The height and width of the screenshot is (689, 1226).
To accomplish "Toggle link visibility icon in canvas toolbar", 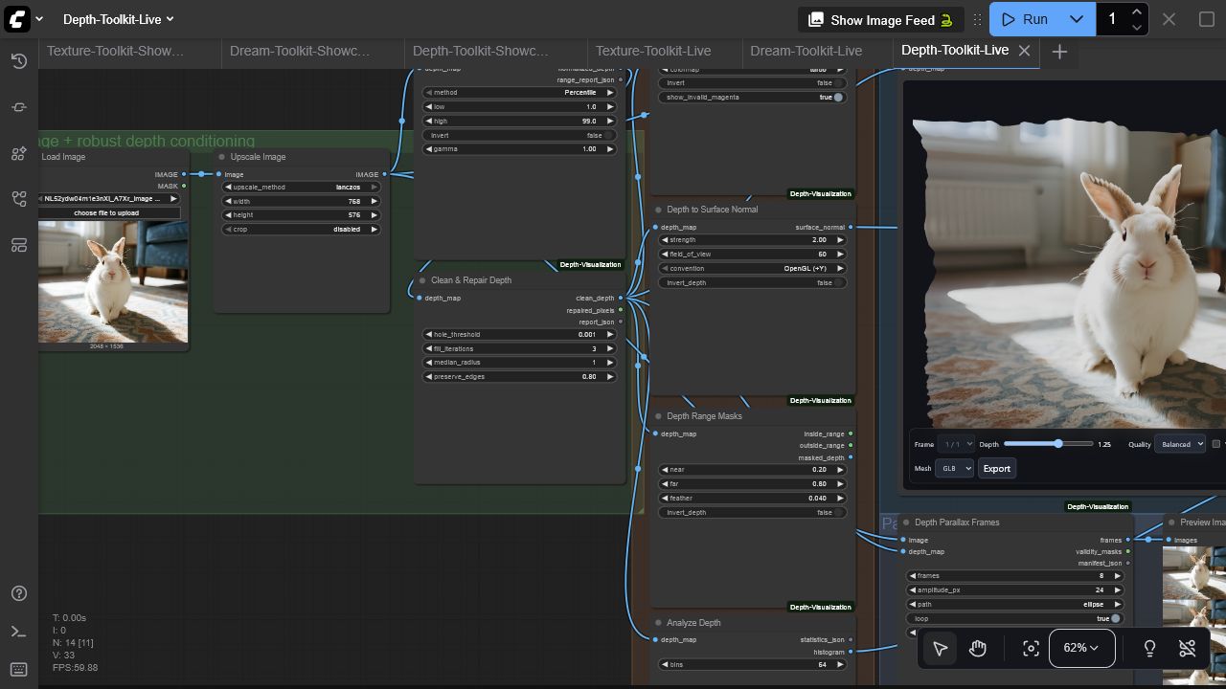I will click(1188, 648).
